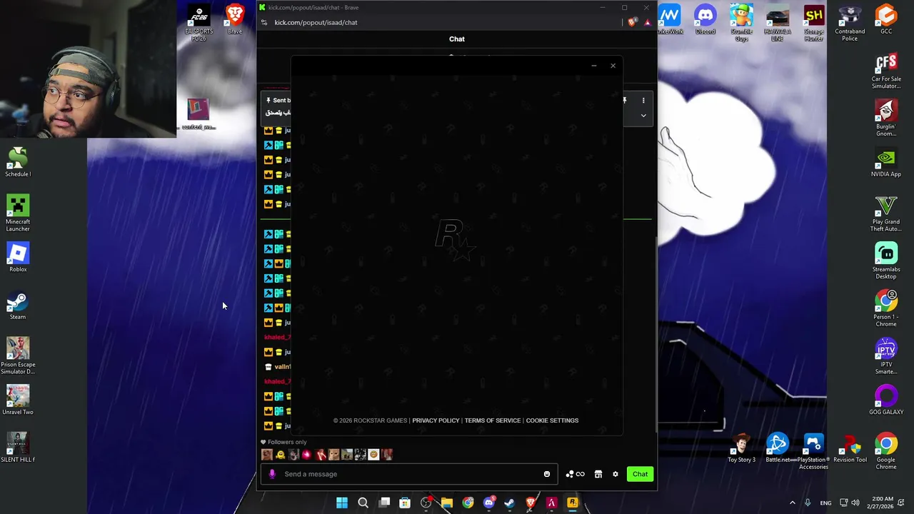Open Play Grand Theft Auto desktop shortcut
The height and width of the screenshot is (514, 914).
click(886, 213)
